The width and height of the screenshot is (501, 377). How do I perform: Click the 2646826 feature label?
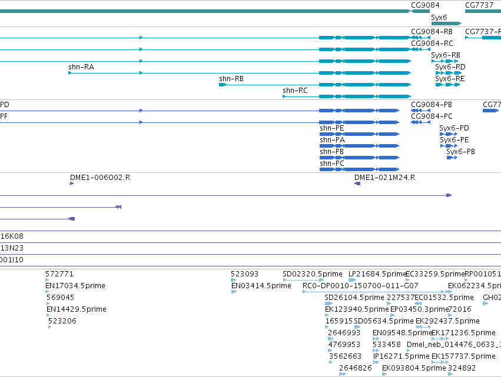coord(356,369)
